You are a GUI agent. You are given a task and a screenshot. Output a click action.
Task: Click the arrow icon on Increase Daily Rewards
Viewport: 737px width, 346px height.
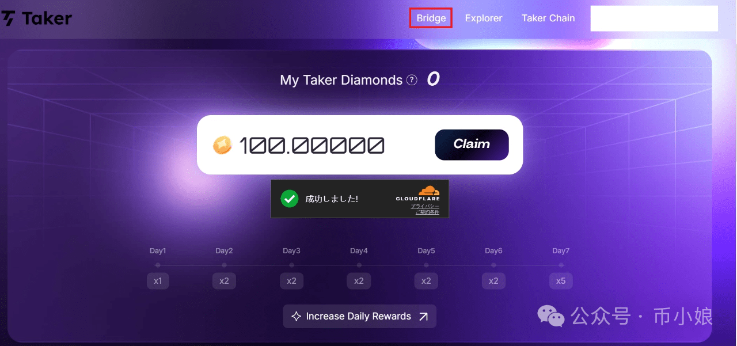click(x=423, y=316)
